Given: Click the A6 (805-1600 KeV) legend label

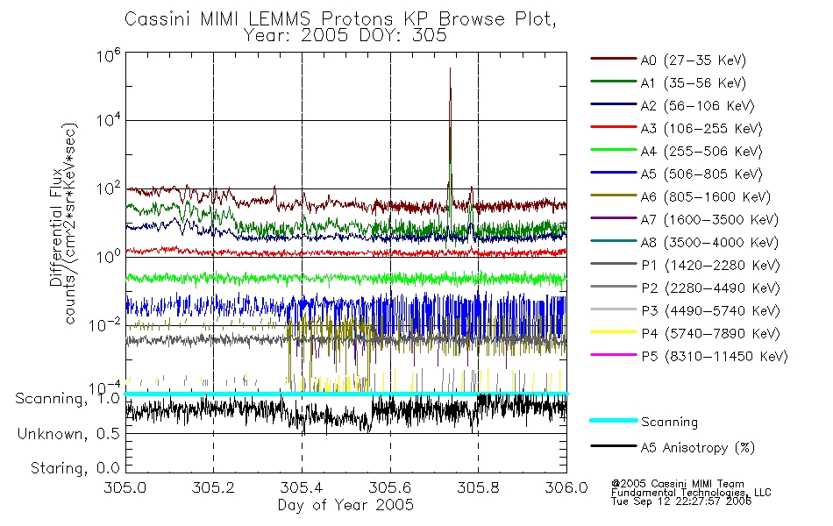Looking at the screenshot, I should pyautogui.click(x=706, y=197).
